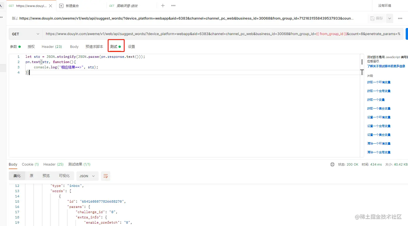
Task: Show the response Body tab
Action: tap(13, 164)
